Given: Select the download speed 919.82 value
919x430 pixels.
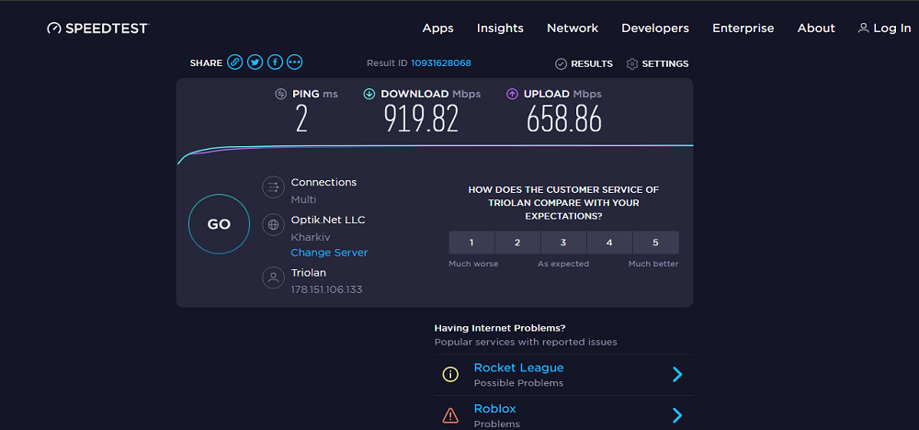Looking at the screenshot, I should pyautogui.click(x=421, y=119).
